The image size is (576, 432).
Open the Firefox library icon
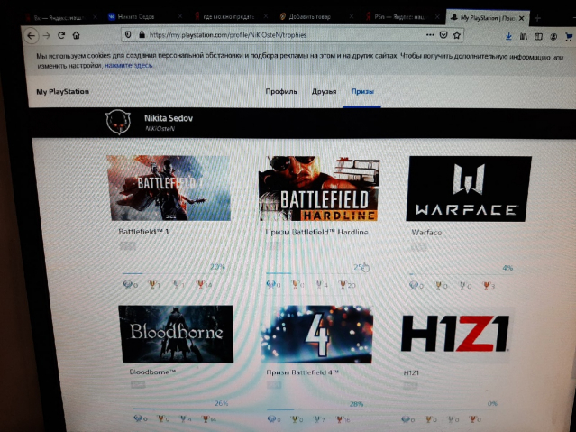(x=524, y=36)
